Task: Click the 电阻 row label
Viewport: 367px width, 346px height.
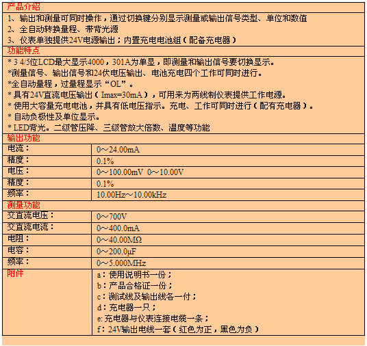Action: (x=18, y=239)
